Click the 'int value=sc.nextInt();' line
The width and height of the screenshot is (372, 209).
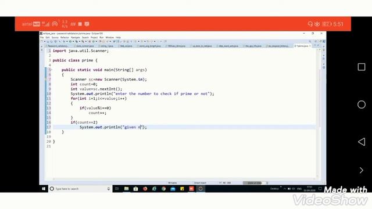[96, 89]
